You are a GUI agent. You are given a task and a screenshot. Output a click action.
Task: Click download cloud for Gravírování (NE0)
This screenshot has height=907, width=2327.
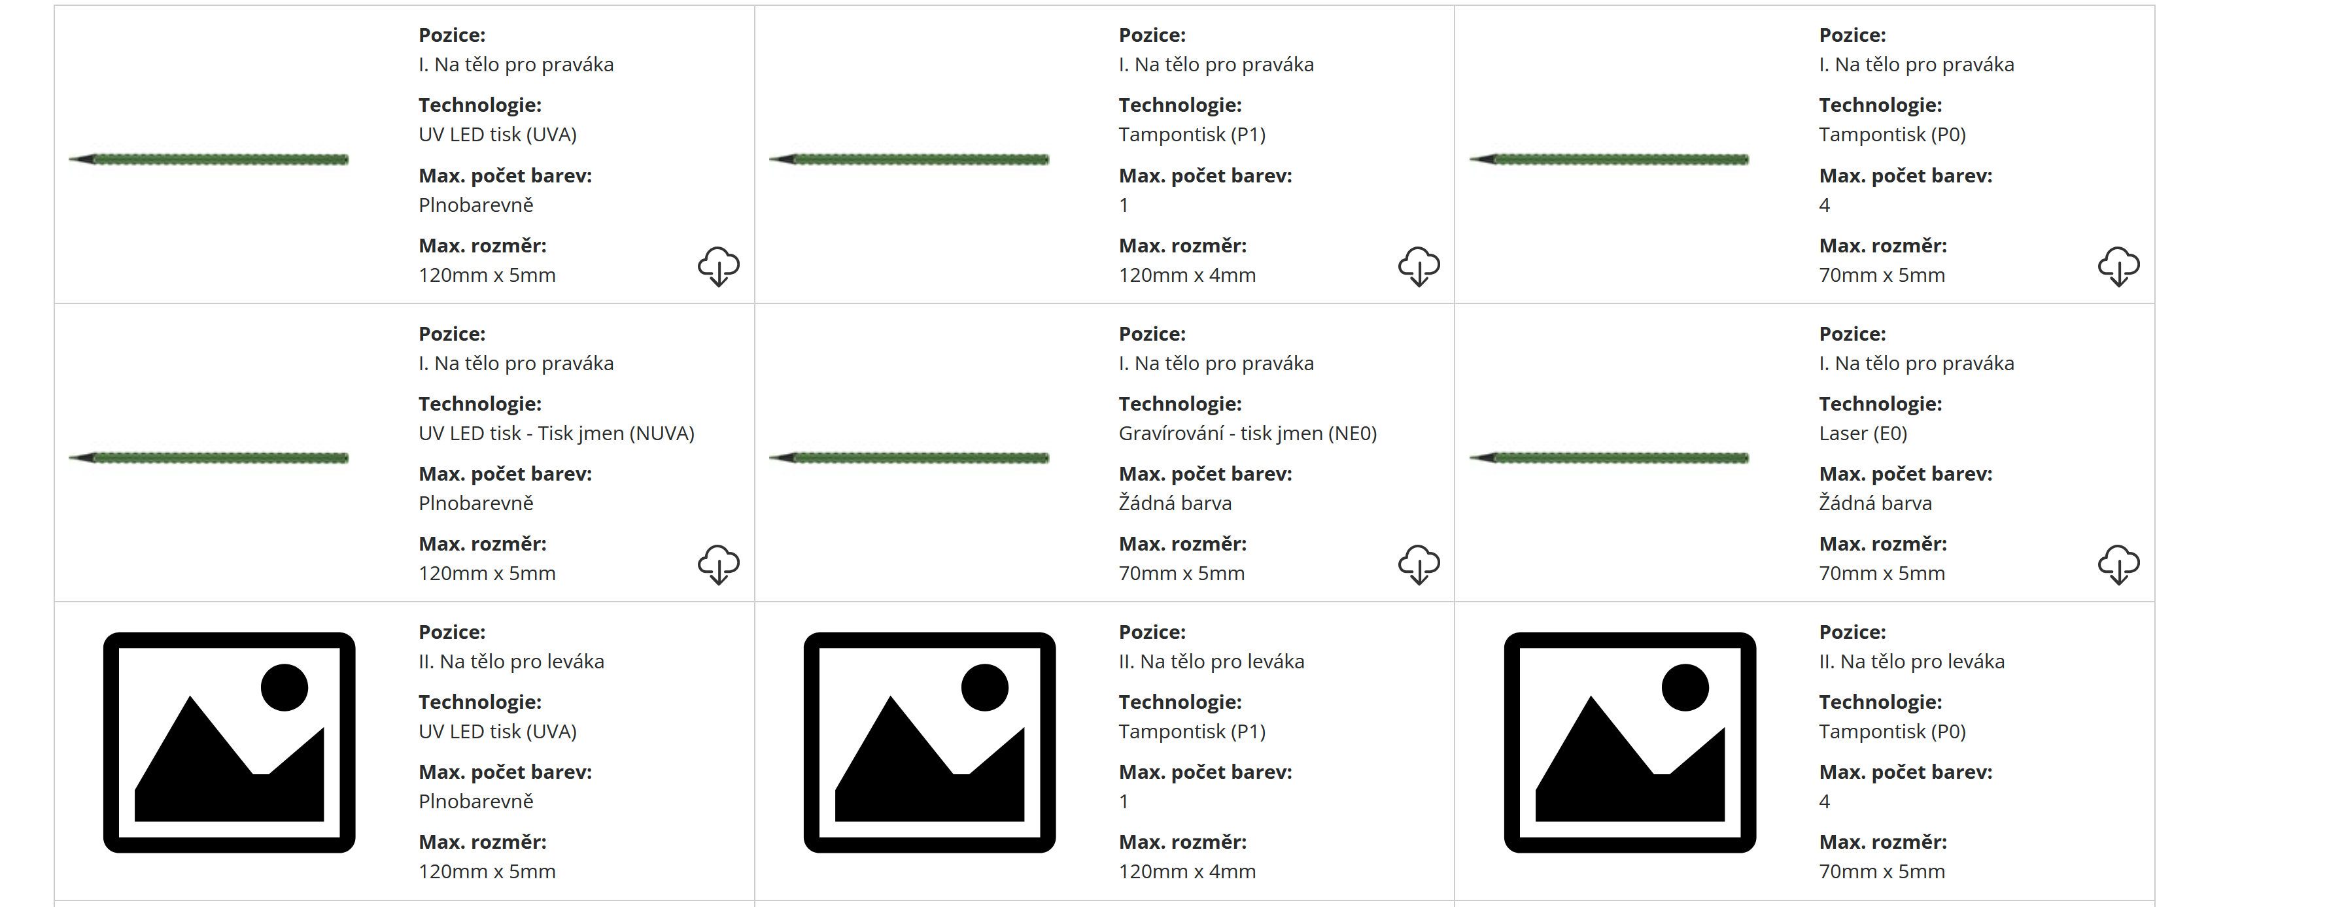(x=1419, y=564)
